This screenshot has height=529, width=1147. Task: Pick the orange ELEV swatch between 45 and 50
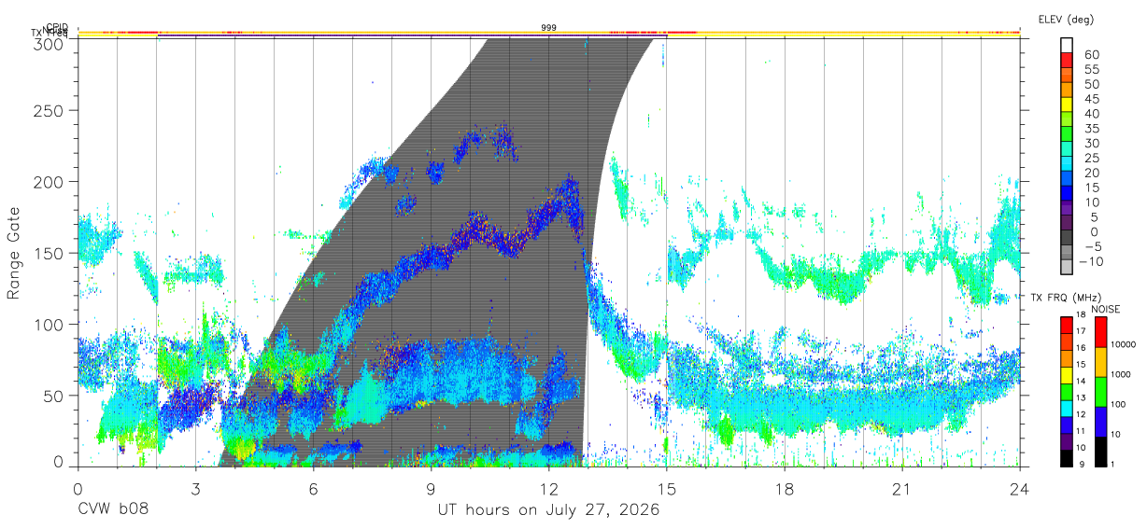pos(1067,89)
